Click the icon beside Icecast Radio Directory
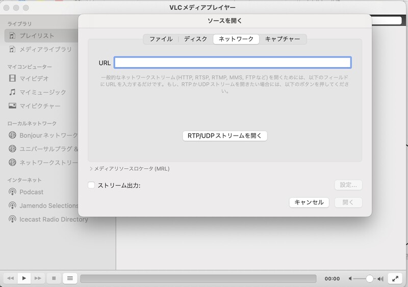Image resolution: width=408 pixels, height=287 pixels. [12, 219]
